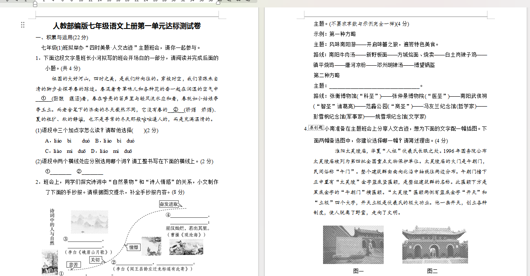Image resolution: width=530 pixels, height=276 pixels.
Task: Click the ink painting image beside 憧憬 callout
Action: click(152, 246)
